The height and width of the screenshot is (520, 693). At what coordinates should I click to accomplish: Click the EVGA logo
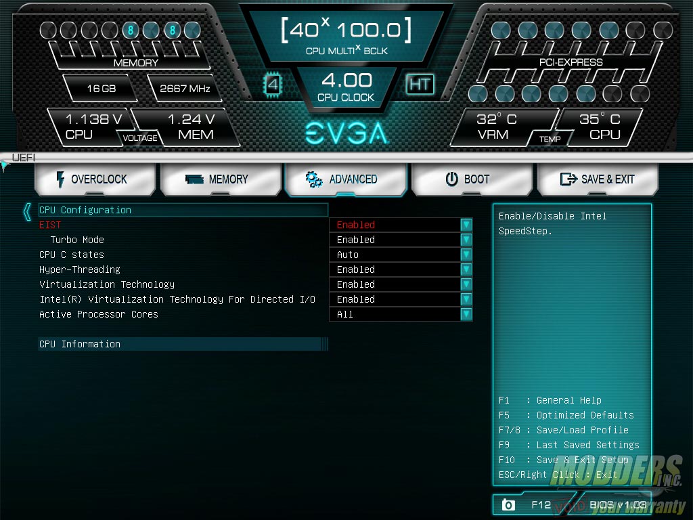click(346, 133)
